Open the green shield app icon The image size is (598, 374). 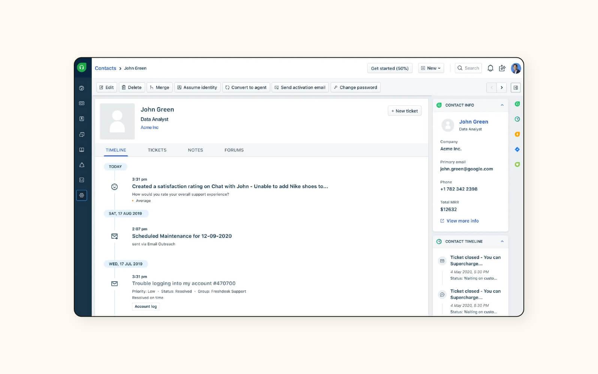coord(517,165)
